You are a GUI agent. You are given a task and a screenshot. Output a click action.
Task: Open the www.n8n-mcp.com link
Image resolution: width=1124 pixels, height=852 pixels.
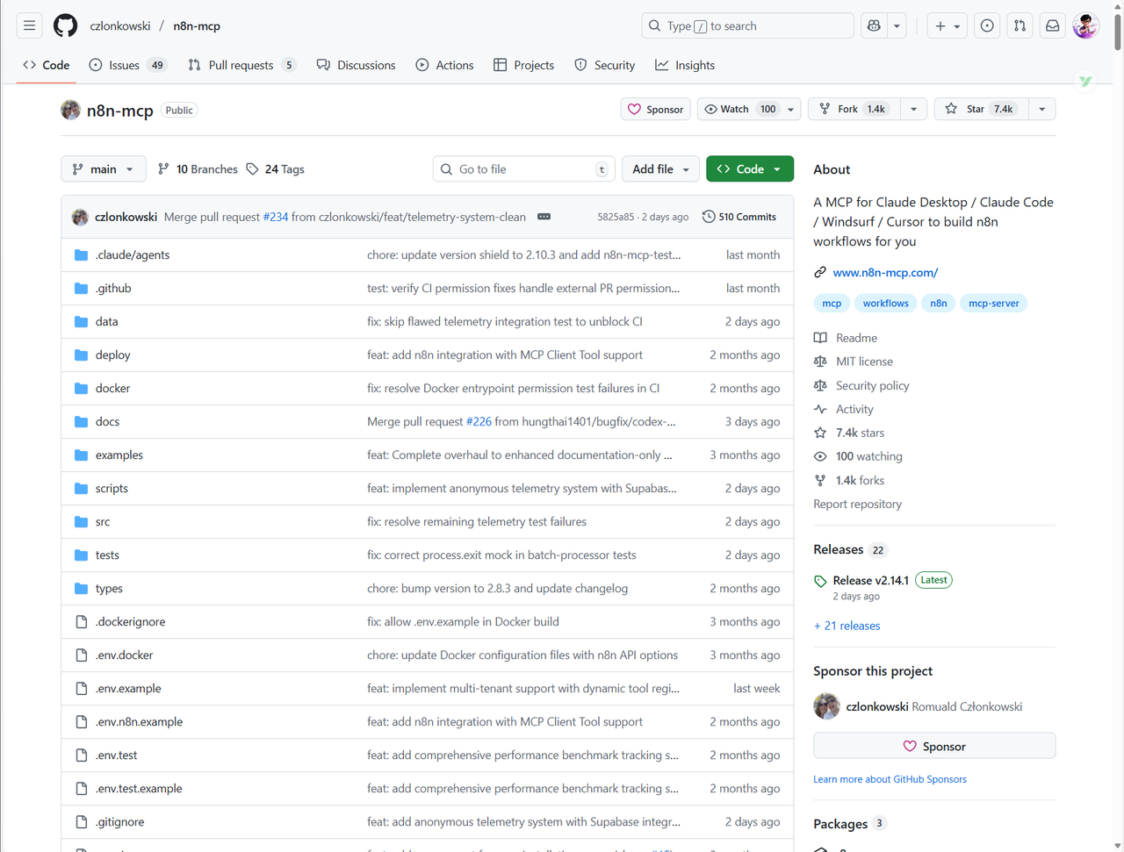[885, 272]
